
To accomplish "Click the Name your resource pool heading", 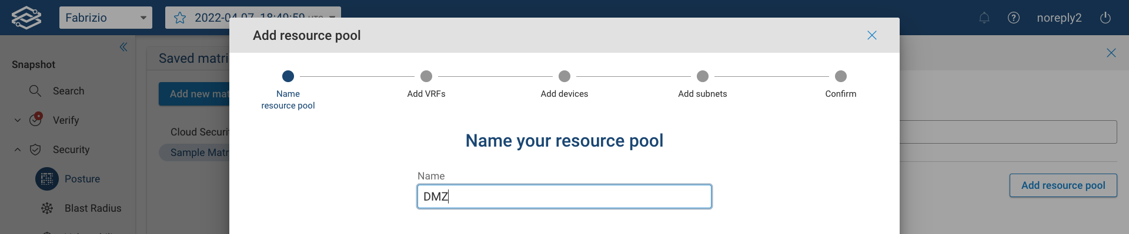I will pos(564,141).
